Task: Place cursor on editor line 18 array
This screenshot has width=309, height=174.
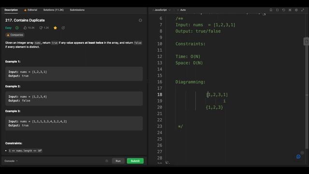Action: pos(217,95)
